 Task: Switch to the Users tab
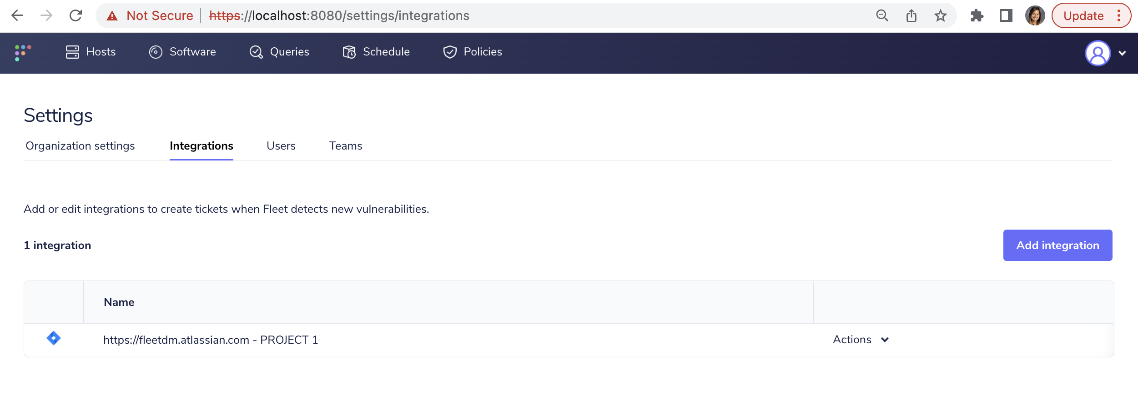[x=281, y=146]
